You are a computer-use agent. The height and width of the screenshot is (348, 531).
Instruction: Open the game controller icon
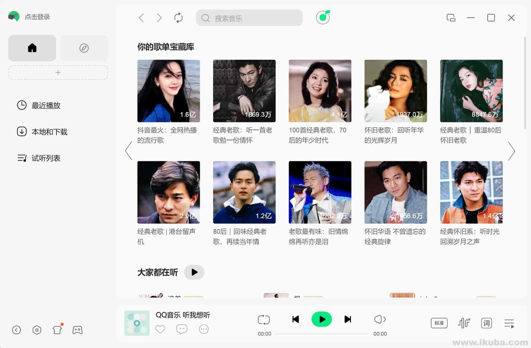tap(77, 330)
